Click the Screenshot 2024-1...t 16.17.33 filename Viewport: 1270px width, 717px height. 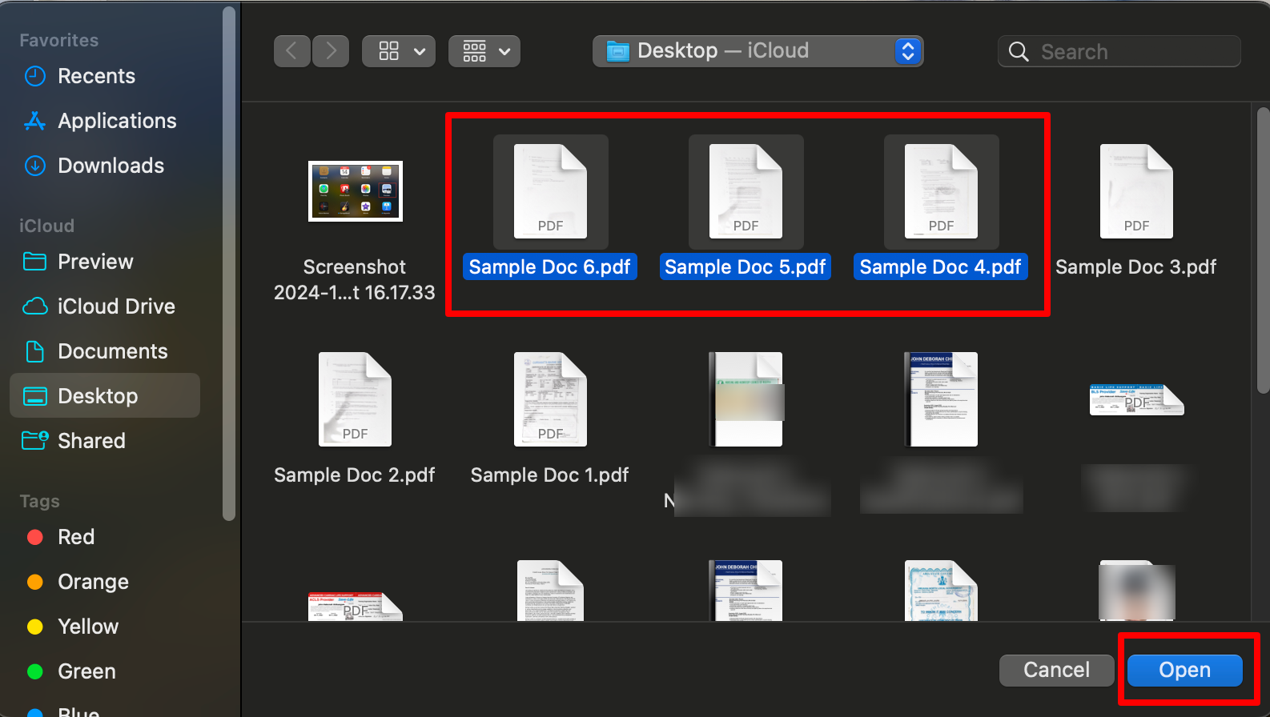tap(355, 279)
